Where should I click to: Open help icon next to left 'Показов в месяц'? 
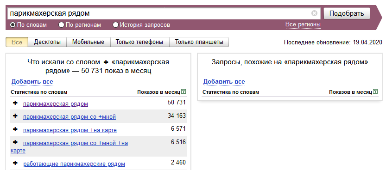coord(184,92)
